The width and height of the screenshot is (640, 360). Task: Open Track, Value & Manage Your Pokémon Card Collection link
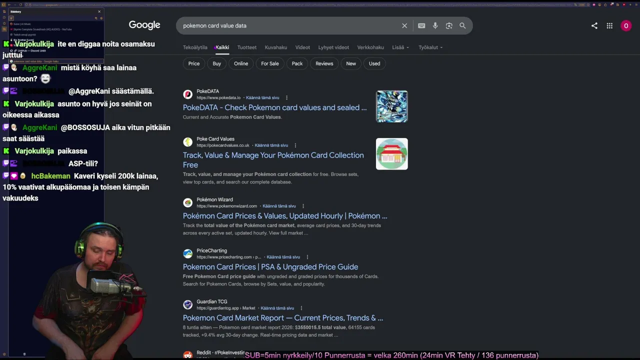coord(273,160)
